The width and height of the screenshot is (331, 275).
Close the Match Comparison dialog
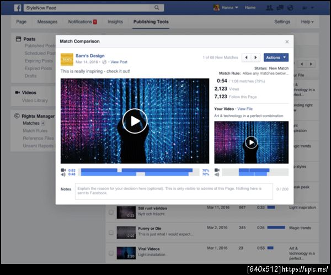(x=287, y=41)
